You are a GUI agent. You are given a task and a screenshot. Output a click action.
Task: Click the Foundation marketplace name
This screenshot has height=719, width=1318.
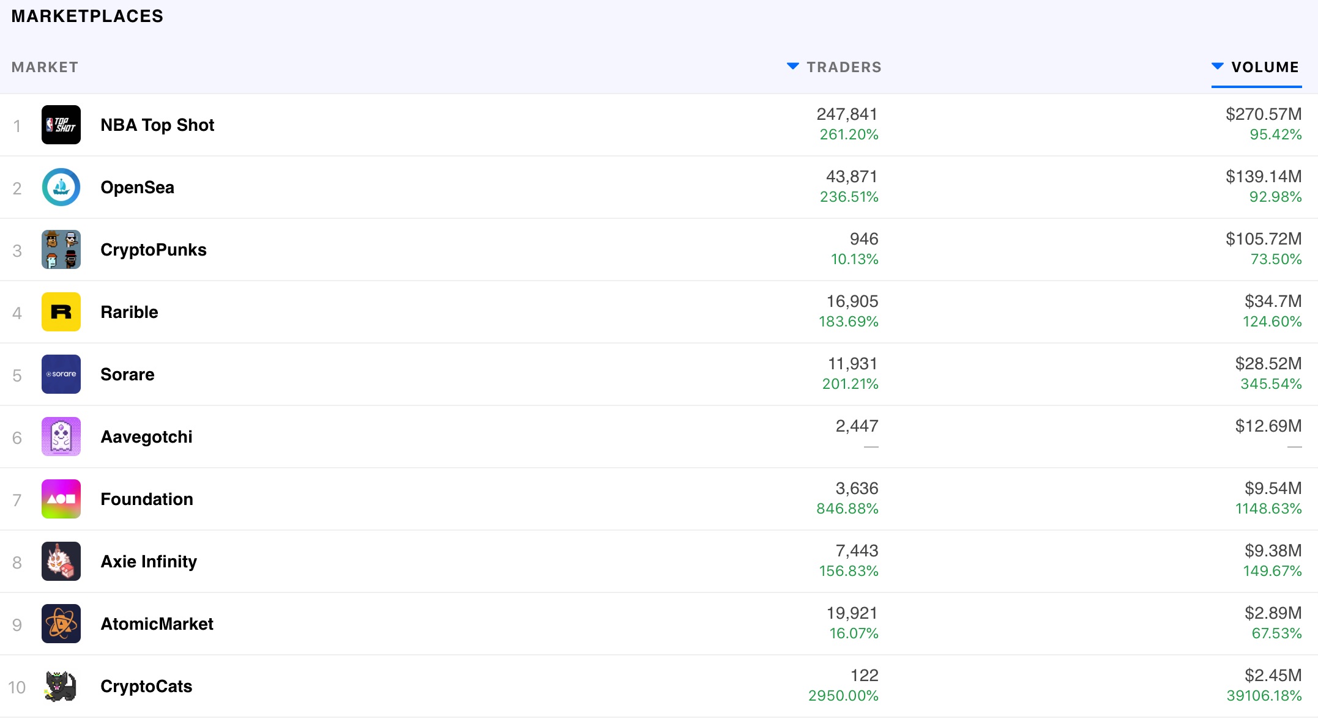coord(146,499)
